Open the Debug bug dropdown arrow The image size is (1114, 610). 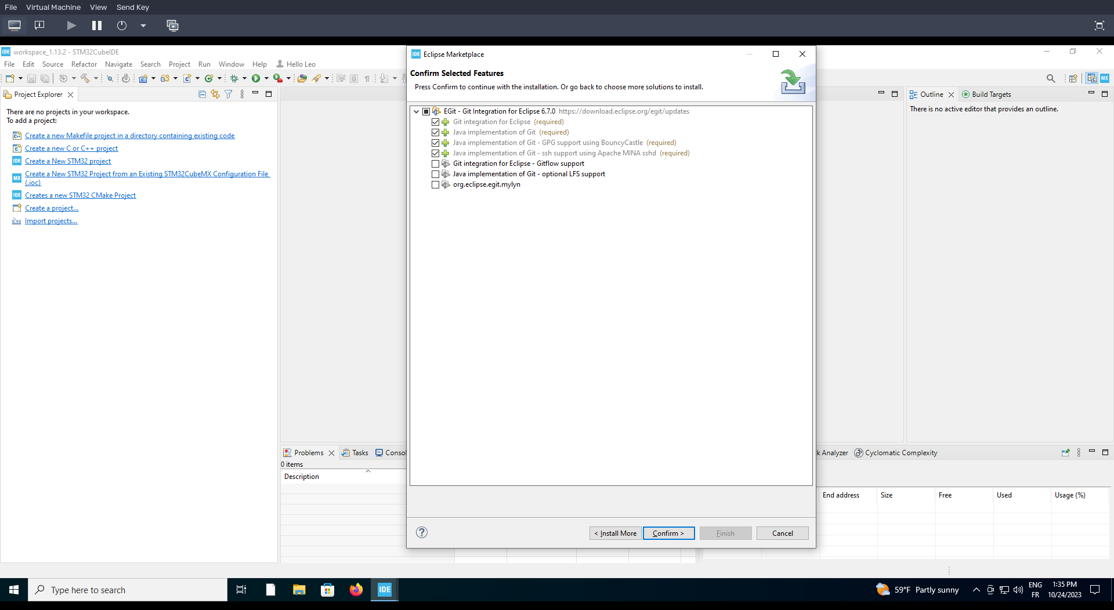[x=244, y=78]
